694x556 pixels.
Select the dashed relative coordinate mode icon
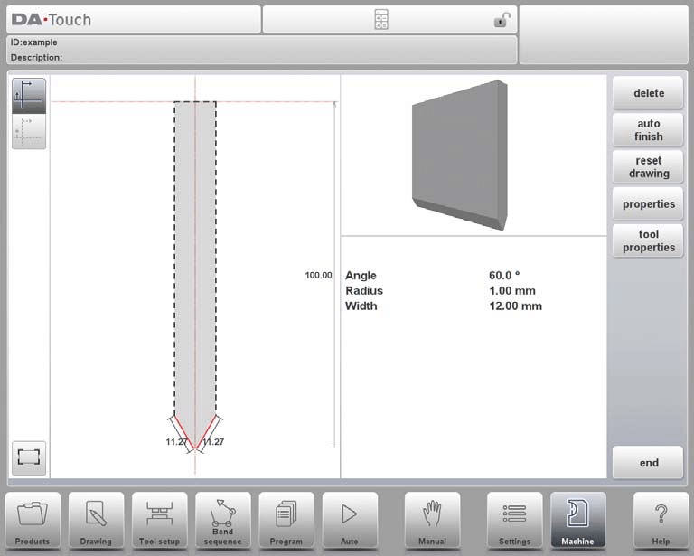click(29, 131)
